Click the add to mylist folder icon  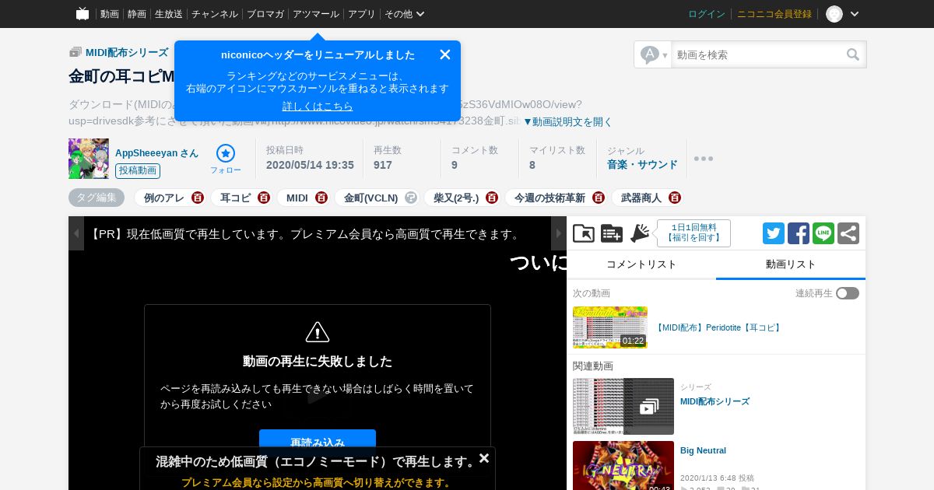[584, 233]
